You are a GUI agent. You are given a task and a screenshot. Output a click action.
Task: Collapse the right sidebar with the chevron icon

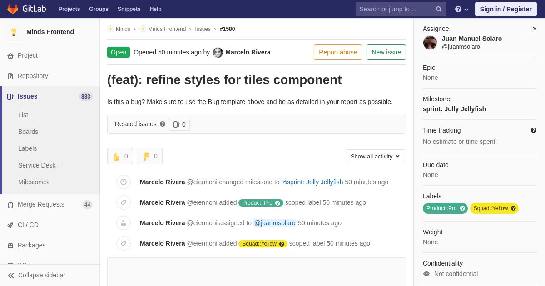[534, 29]
